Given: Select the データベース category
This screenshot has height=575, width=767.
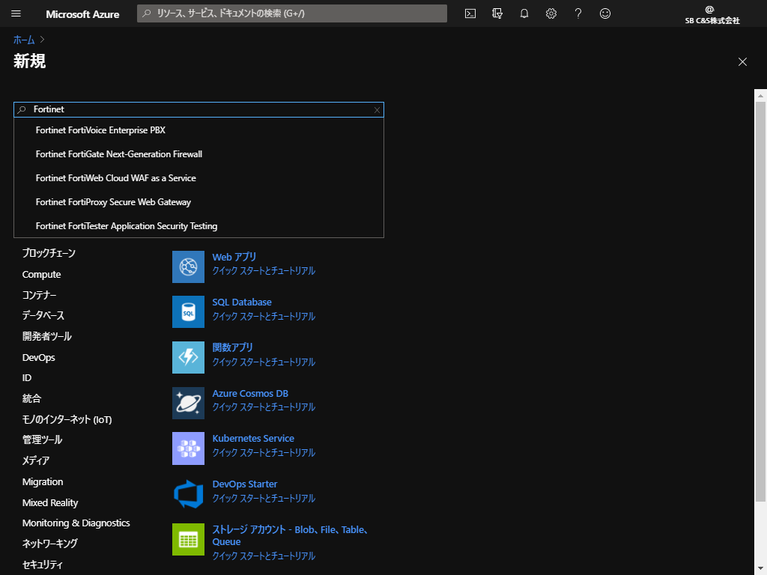Looking at the screenshot, I should click(x=43, y=315).
